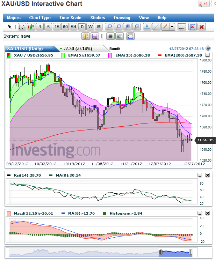Viewport: 216px width, 261px height.
Task: Click the Bundit label
Action: point(115,49)
